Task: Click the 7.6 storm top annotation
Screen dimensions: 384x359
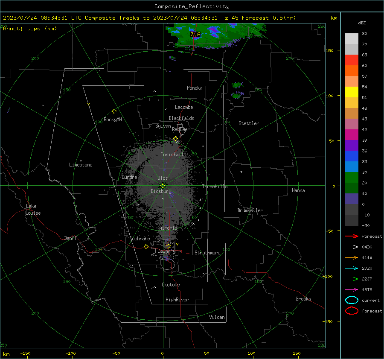Action: pyautogui.click(x=195, y=34)
